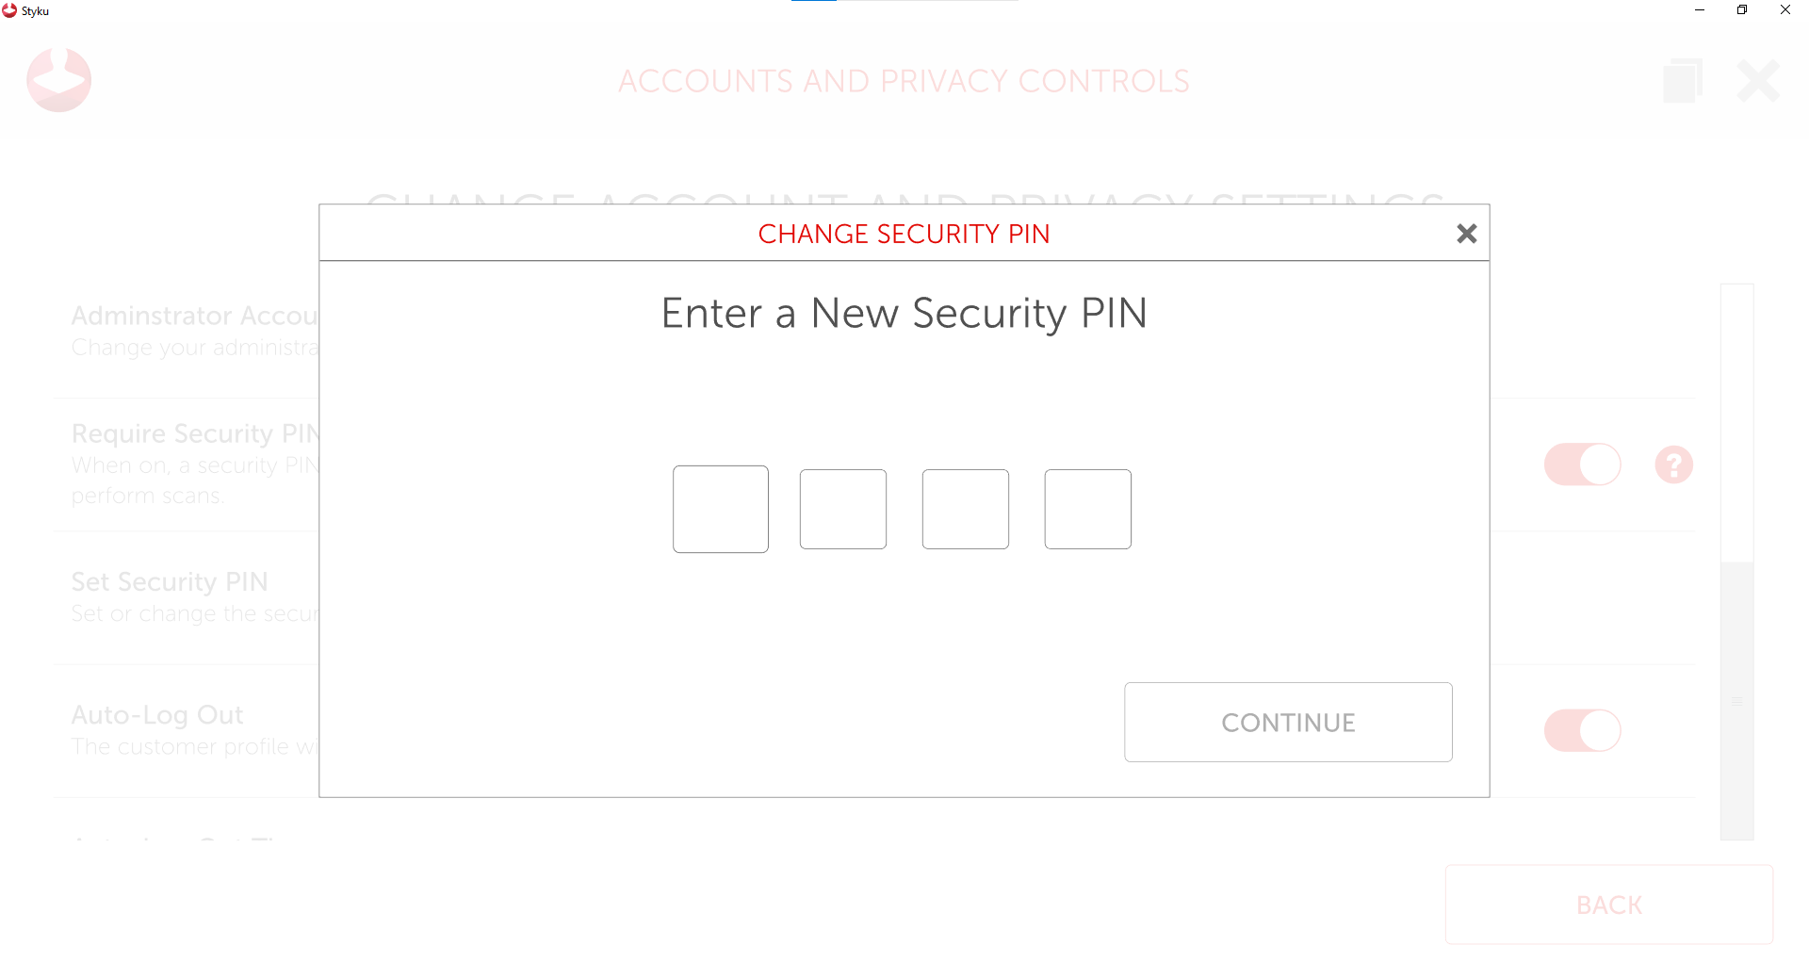
Task: Open help for Require Security PIN
Action: tap(1673, 465)
